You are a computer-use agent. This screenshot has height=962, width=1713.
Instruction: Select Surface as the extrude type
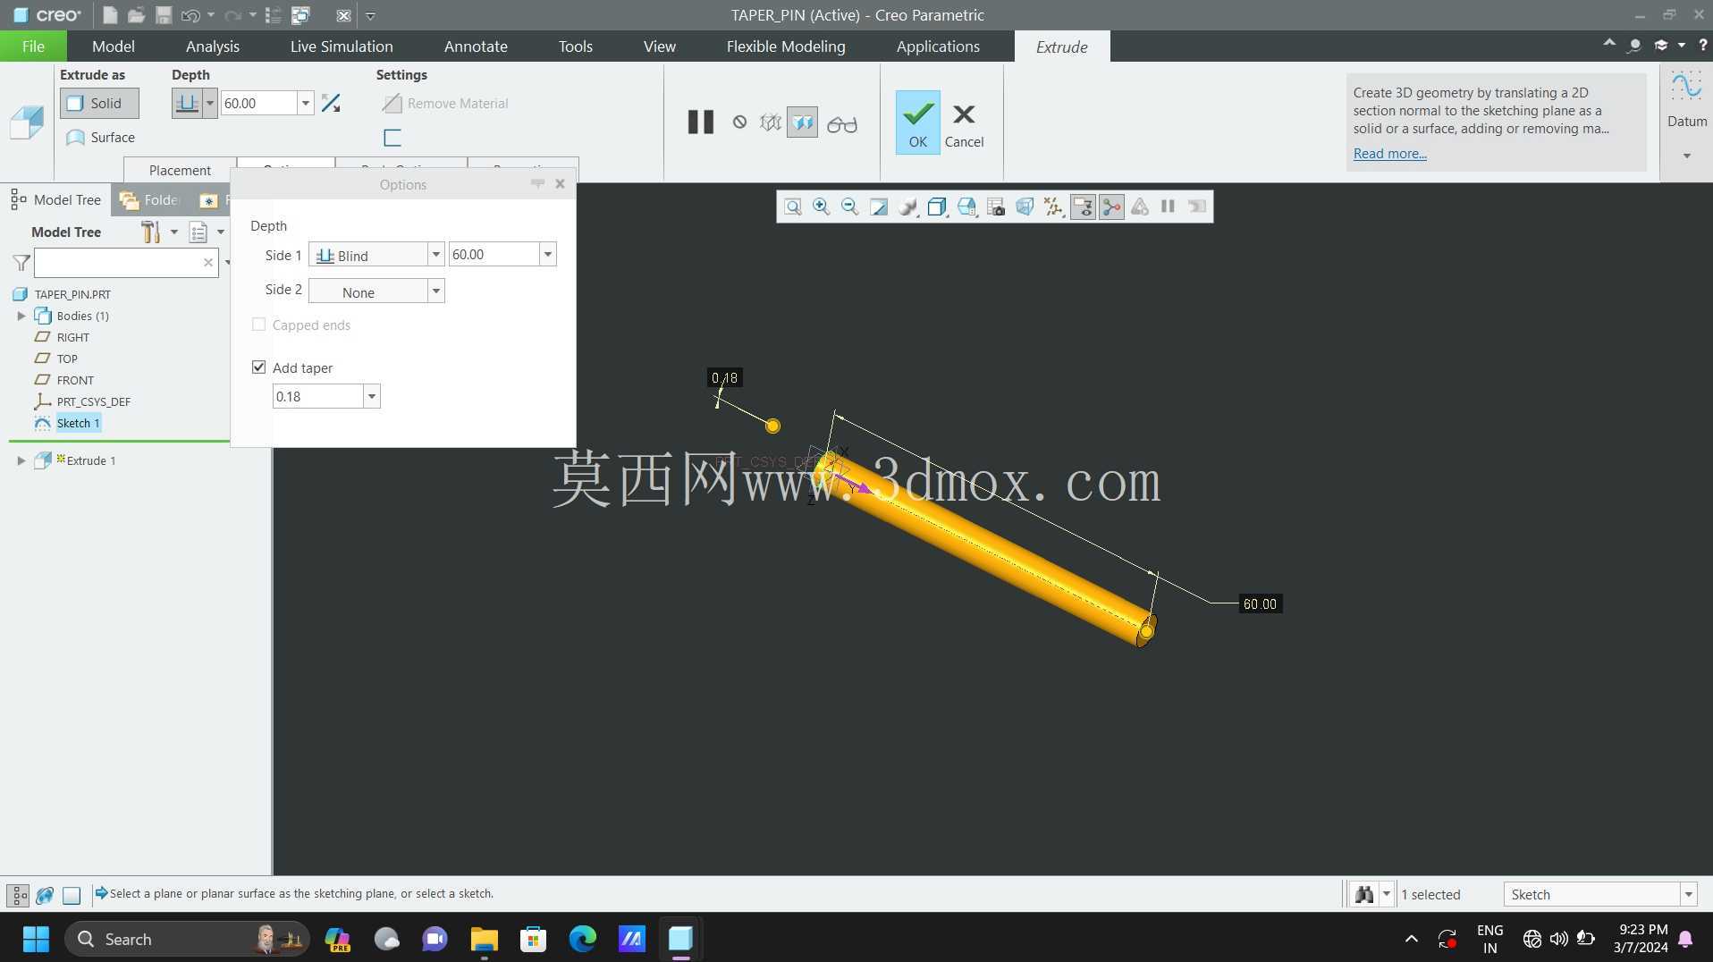(x=100, y=138)
